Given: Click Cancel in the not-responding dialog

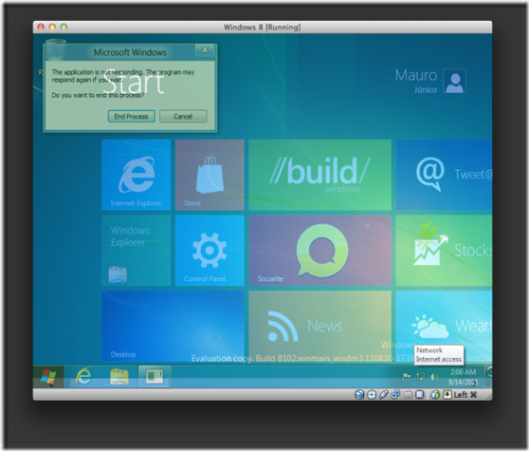Looking at the screenshot, I should tap(183, 116).
